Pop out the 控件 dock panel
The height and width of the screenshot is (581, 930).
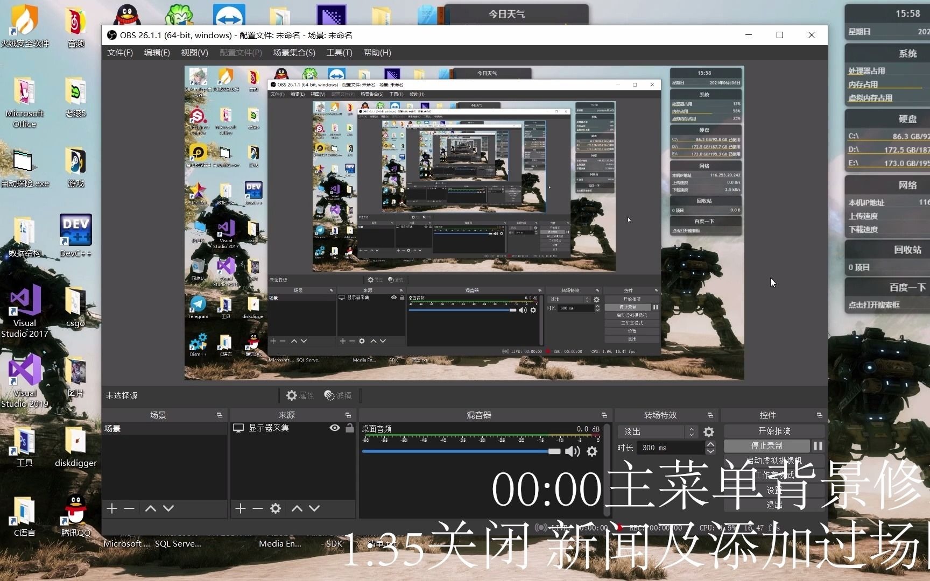click(820, 415)
